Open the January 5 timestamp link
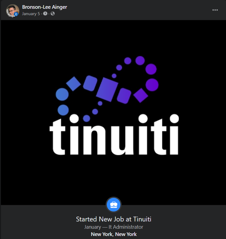This screenshot has height=239, width=226. pos(31,14)
